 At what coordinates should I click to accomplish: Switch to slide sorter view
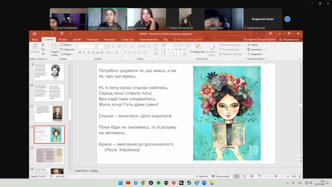click(244, 176)
